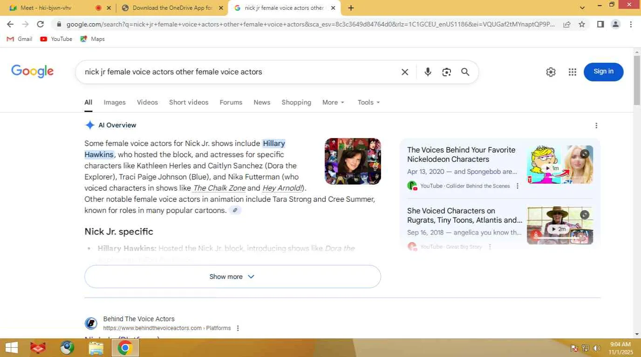Image resolution: width=641 pixels, height=357 pixels.
Task: Expand AI Overview with Show more
Action: [x=232, y=277]
